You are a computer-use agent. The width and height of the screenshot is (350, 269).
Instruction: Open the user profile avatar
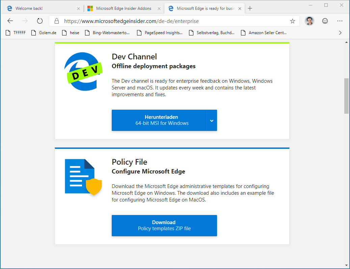[309, 21]
